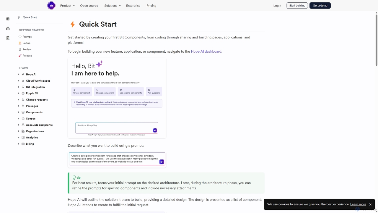Viewport: 378px width, 213px height.
Task: Click Learn more in cookie notice
Action: pyautogui.click(x=358, y=204)
